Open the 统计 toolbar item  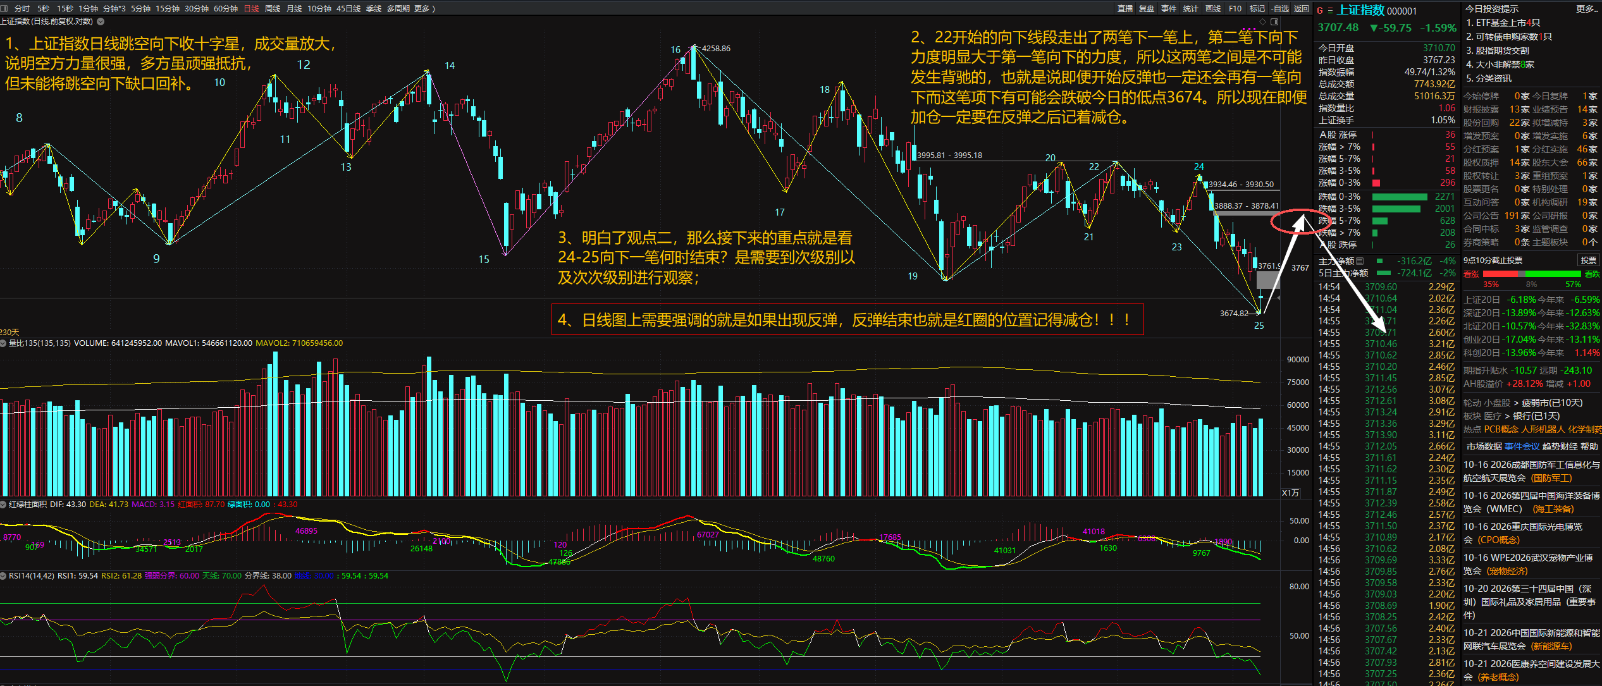(1191, 8)
